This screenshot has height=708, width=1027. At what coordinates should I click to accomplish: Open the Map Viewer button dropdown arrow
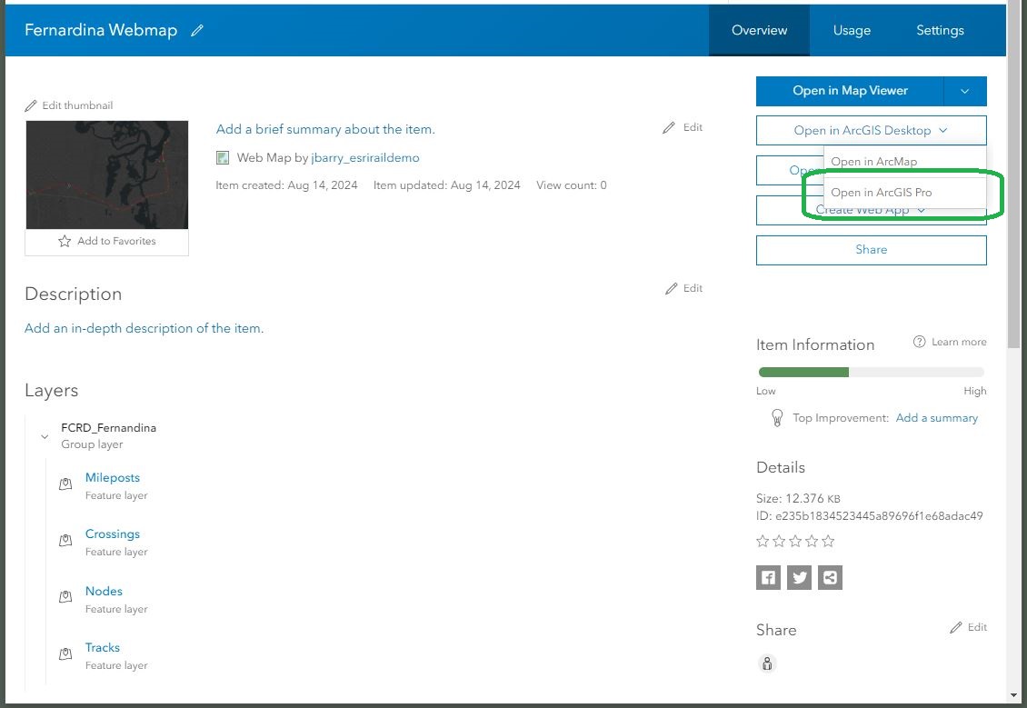click(965, 91)
